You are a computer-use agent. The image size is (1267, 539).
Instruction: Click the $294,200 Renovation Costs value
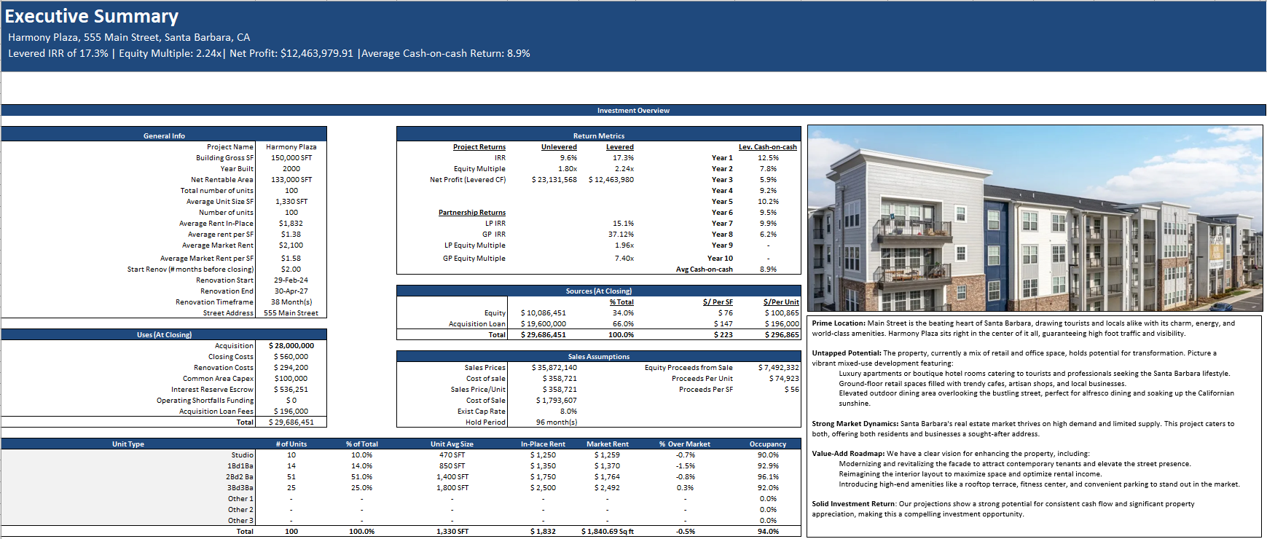(x=291, y=368)
